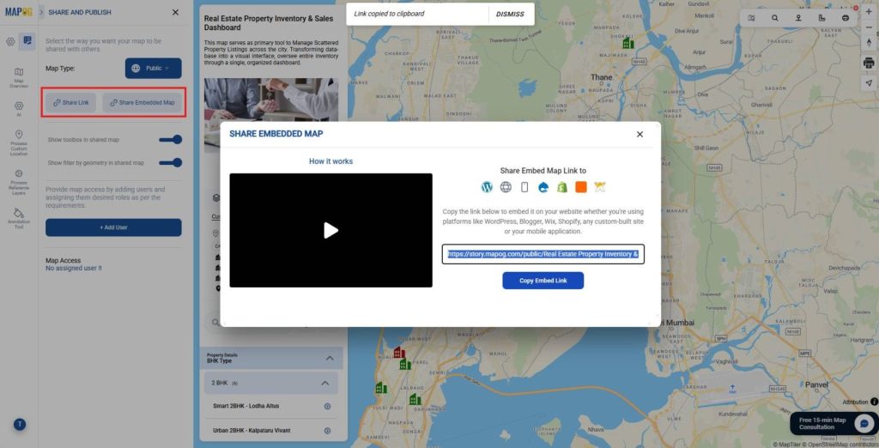Click the Shopify bag icon
Image resolution: width=879 pixels, height=448 pixels.
[562, 187]
